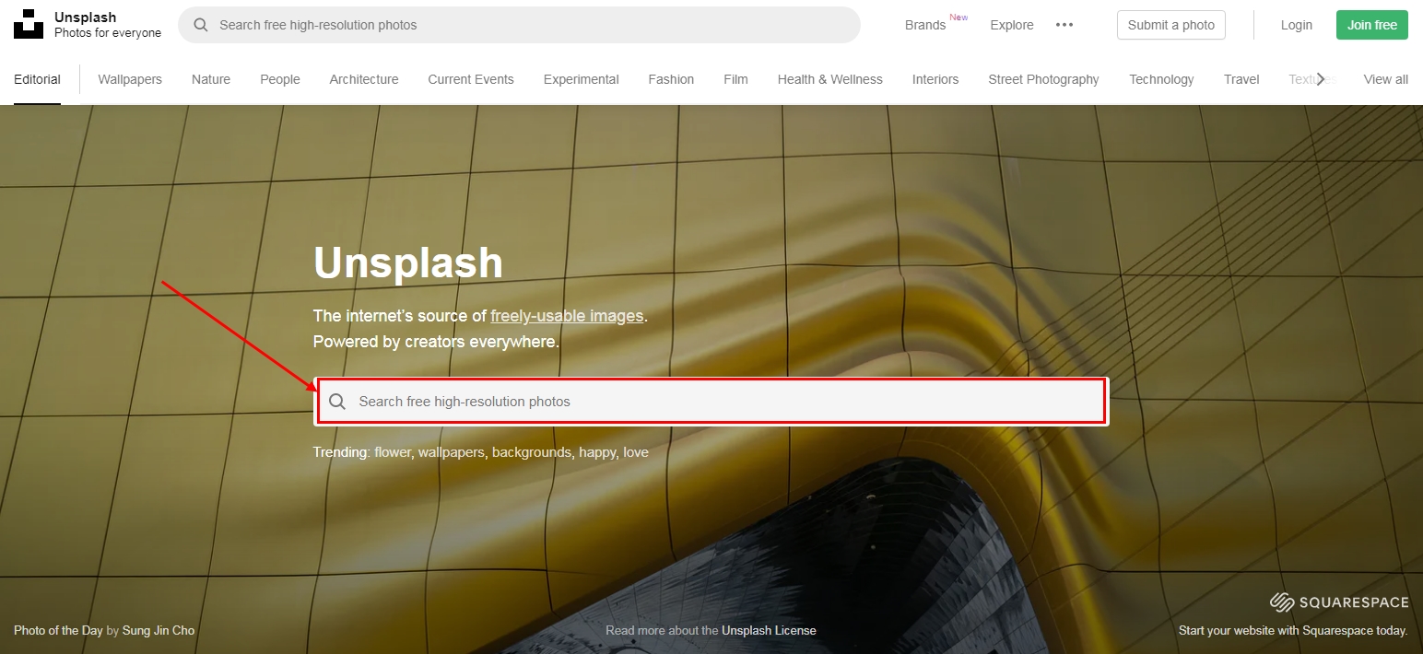Select the Editorial tab
1423x654 pixels.
(37, 79)
